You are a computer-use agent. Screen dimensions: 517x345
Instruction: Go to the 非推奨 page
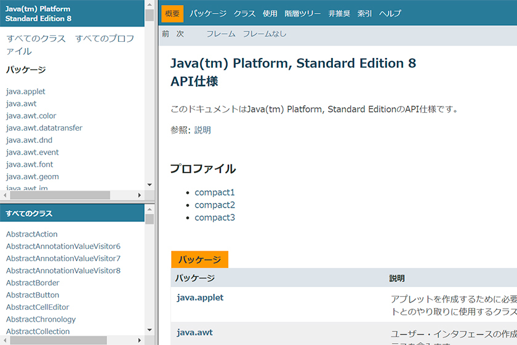(340, 14)
